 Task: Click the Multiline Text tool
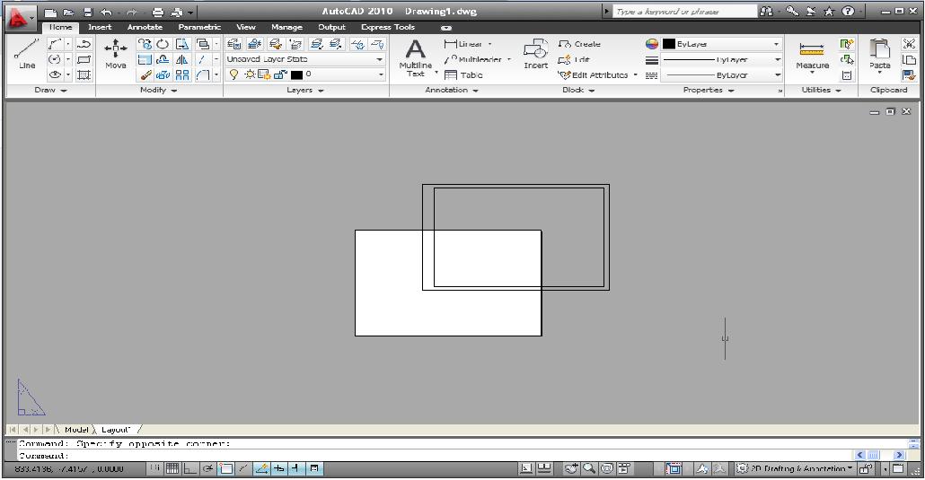click(415, 57)
